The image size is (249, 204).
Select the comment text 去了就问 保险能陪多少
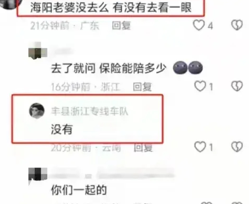click(109, 69)
